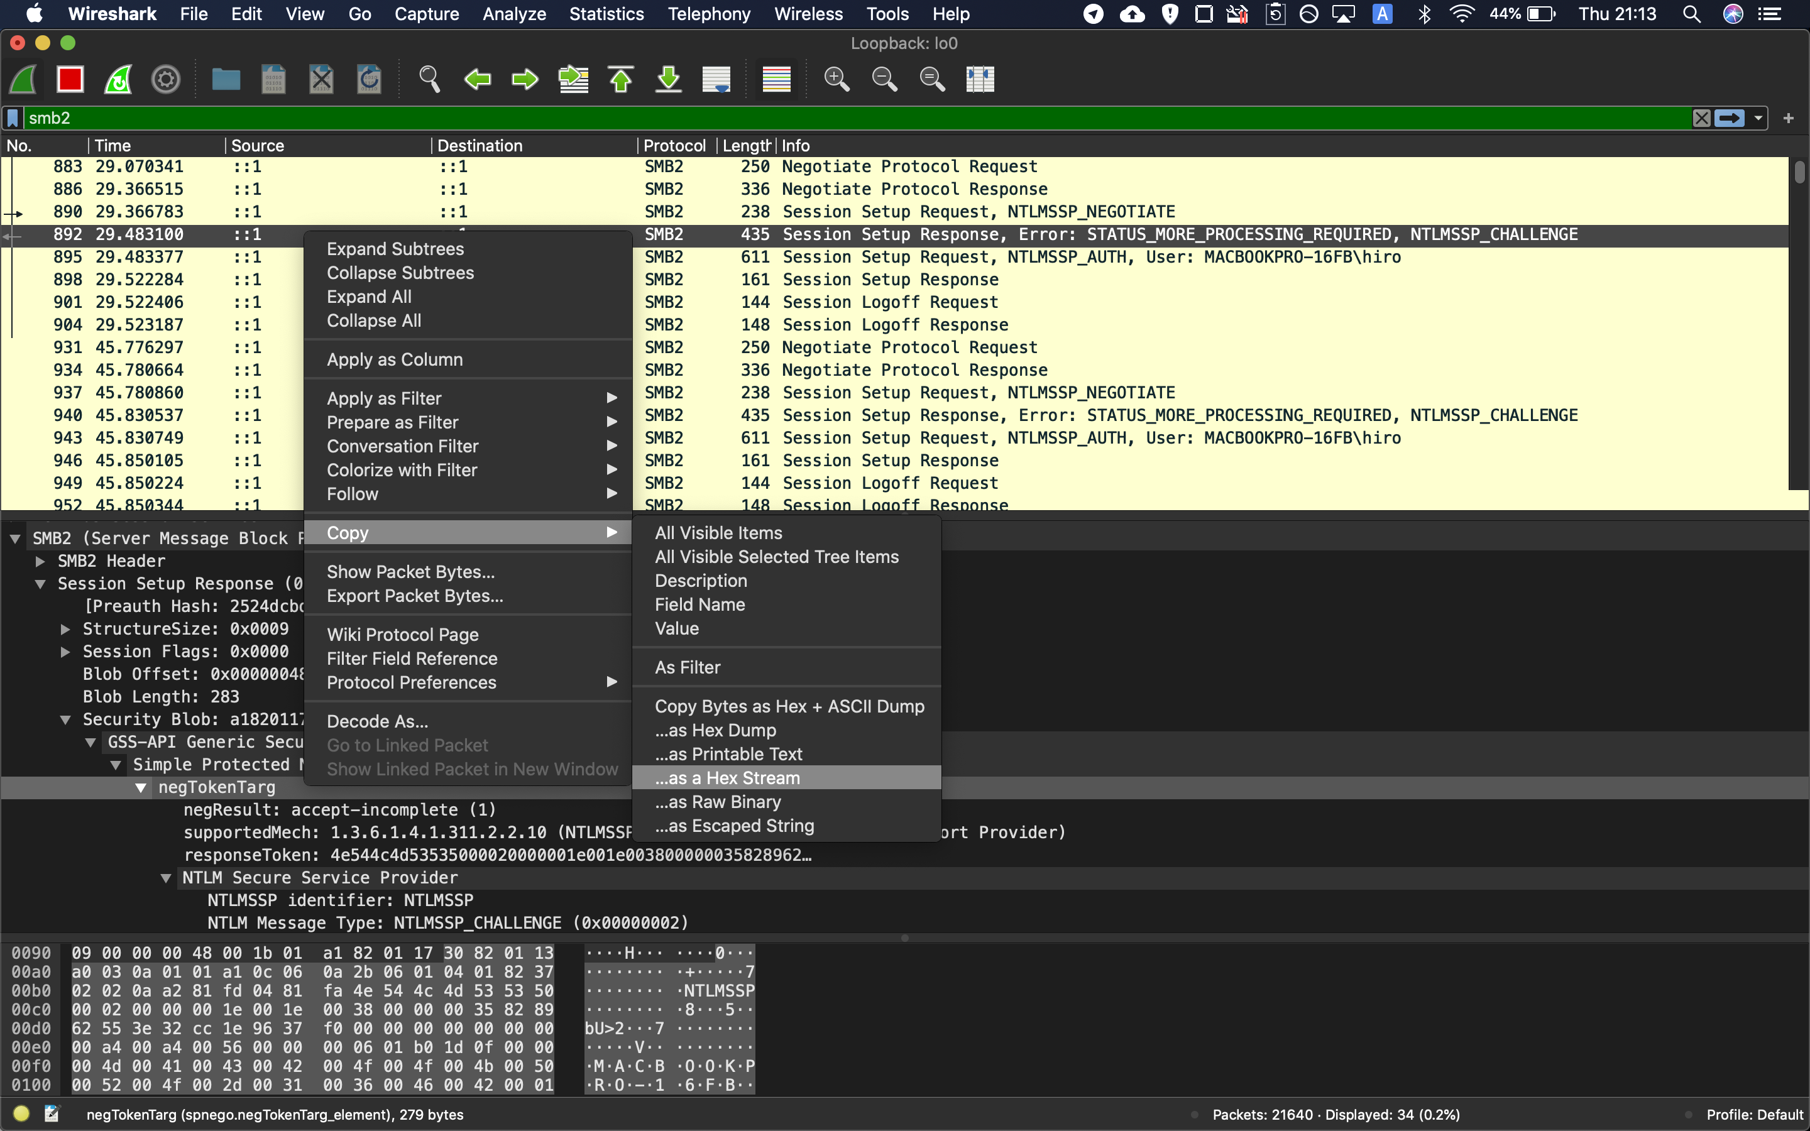Collapse the Security Blob node
Image resolution: width=1810 pixels, height=1131 pixels.
[66, 719]
